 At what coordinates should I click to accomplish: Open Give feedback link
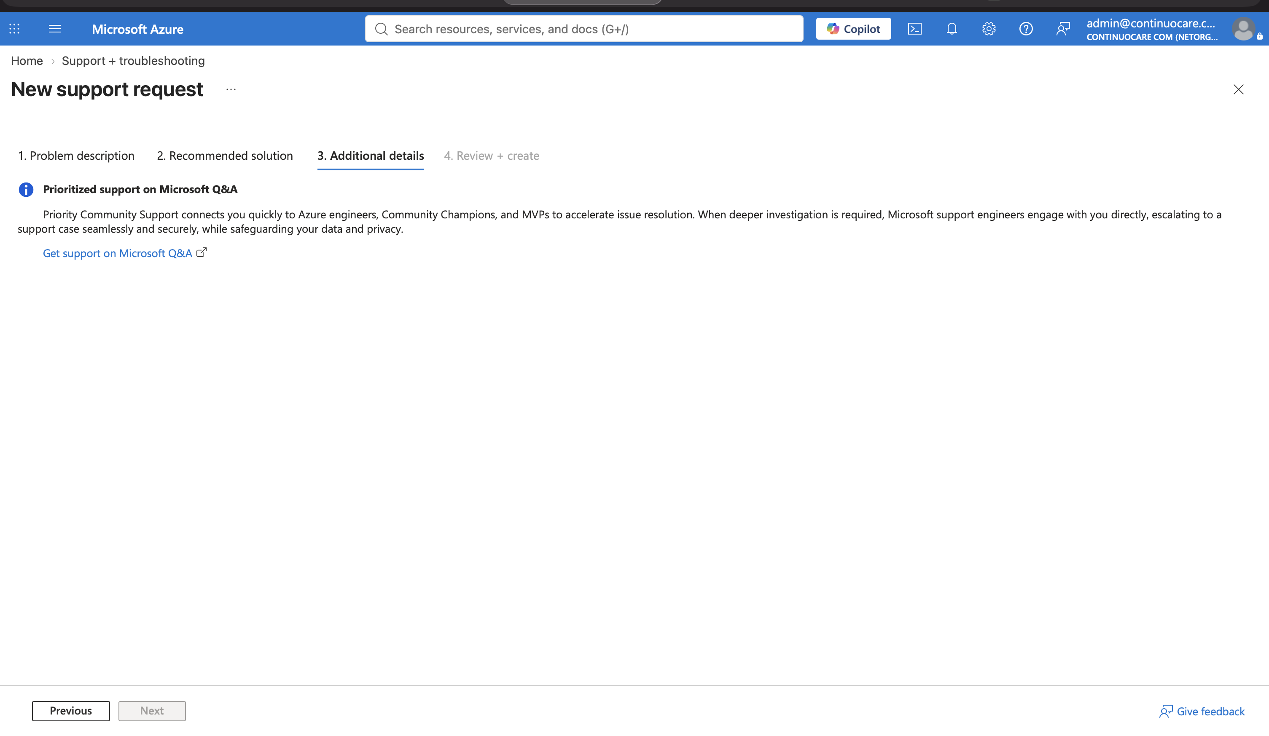click(1202, 711)
